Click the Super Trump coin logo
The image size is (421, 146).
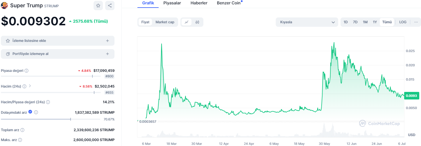pos(5,6)
